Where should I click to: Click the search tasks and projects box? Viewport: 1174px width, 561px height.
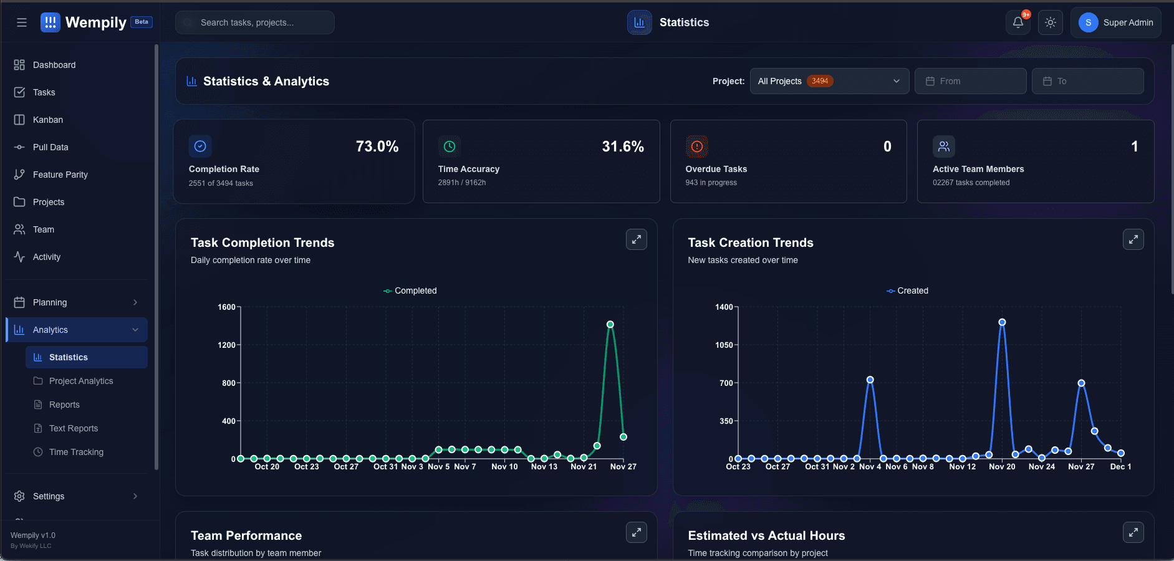pyautogui.click(x=255, y=22)
